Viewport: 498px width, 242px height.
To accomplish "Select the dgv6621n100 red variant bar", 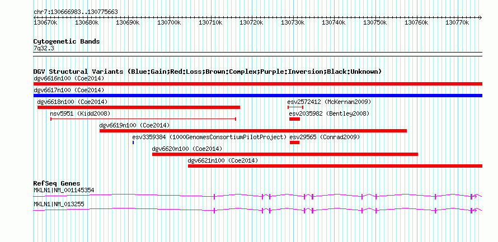I will point(335,166).
